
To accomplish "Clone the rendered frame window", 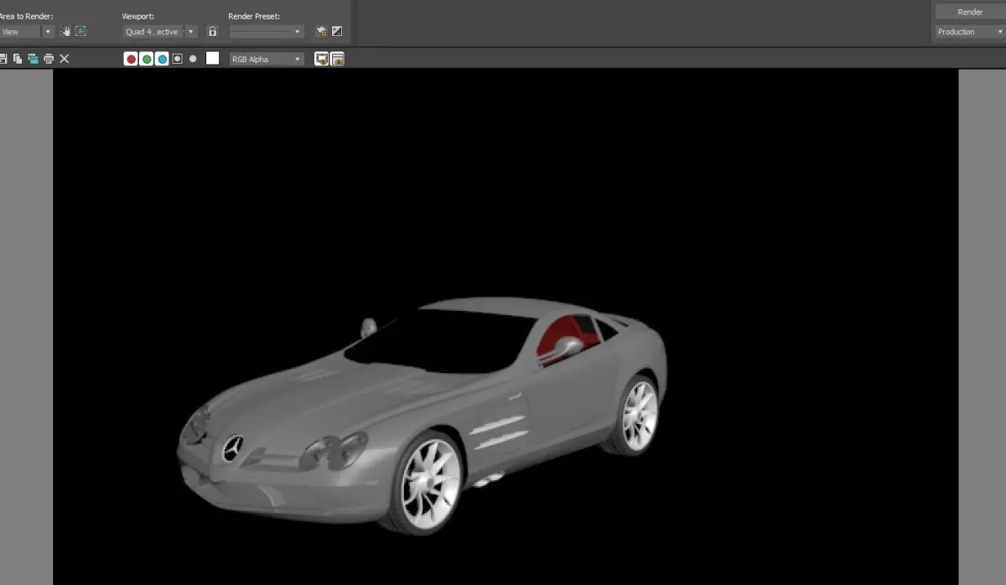I will 33,59.
